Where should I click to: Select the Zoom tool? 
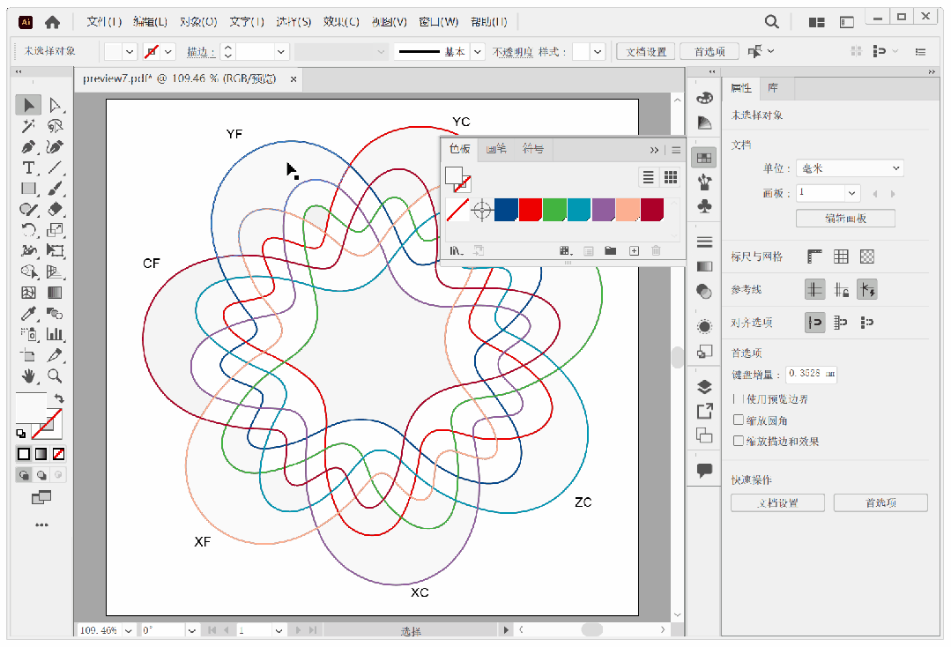pos(55,376)
